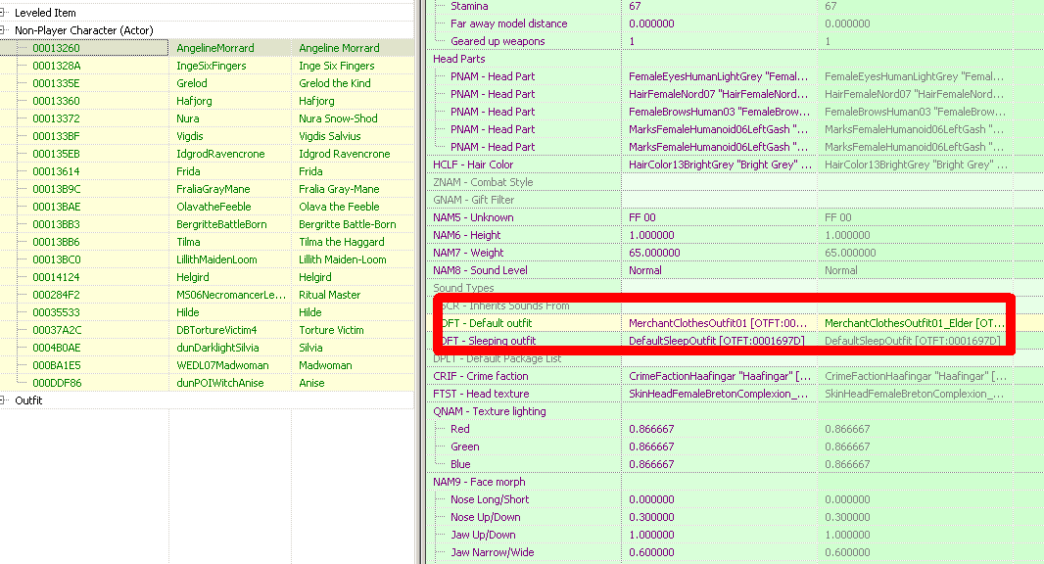Select the DPLT - Default Package List row

[736, 358]
